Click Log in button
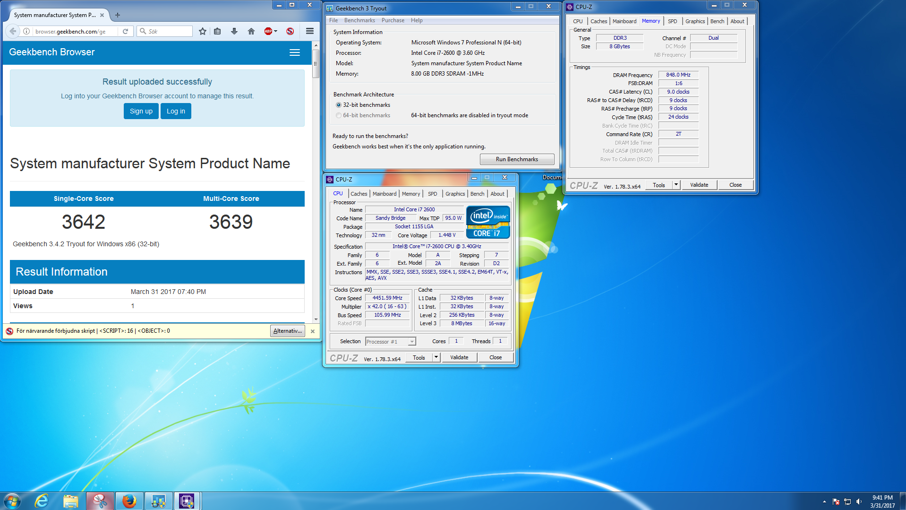 click(x=176, y=111)
